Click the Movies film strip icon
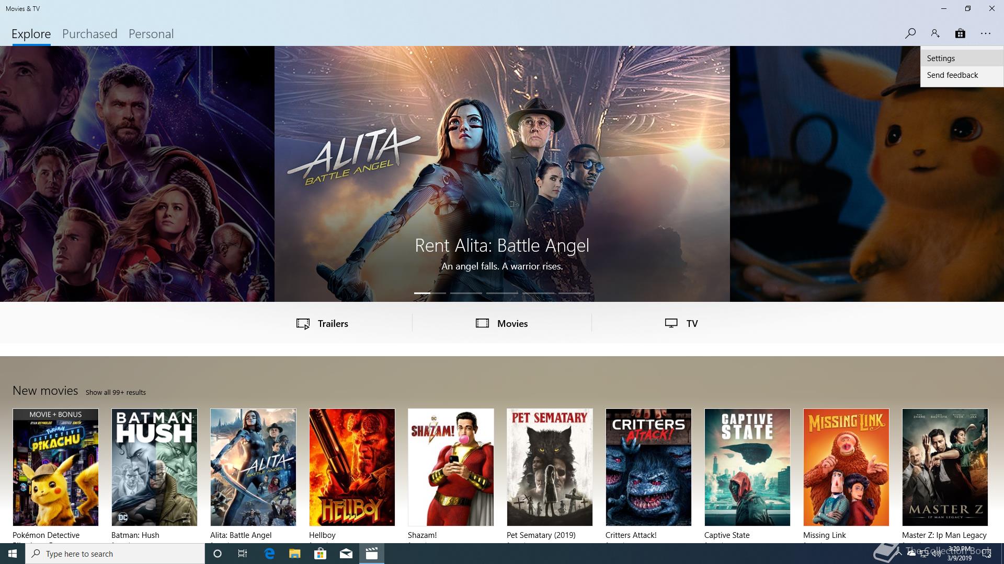 482,323
